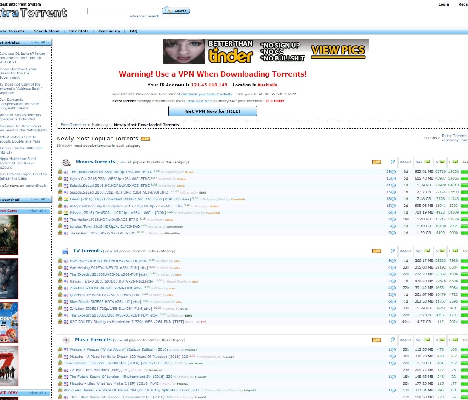
Task: Open FAQ menu item
Action: pyautogui.click(x=134, y=31)
